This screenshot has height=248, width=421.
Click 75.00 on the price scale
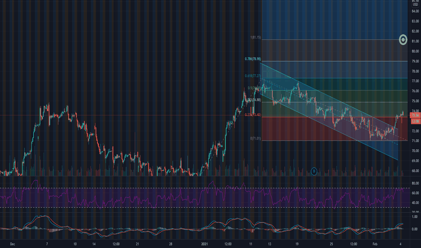(x=415, y=101)
